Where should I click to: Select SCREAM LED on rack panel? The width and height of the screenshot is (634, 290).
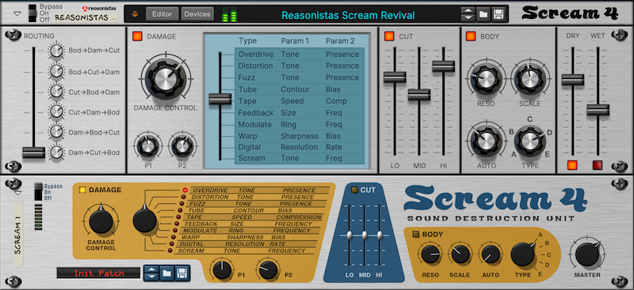click(x=170, y=250)
